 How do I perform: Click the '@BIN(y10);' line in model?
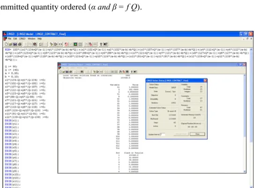13,178
